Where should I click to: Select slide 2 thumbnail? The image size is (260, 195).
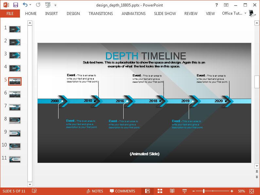pyautogui.click(x=15, y=42)
